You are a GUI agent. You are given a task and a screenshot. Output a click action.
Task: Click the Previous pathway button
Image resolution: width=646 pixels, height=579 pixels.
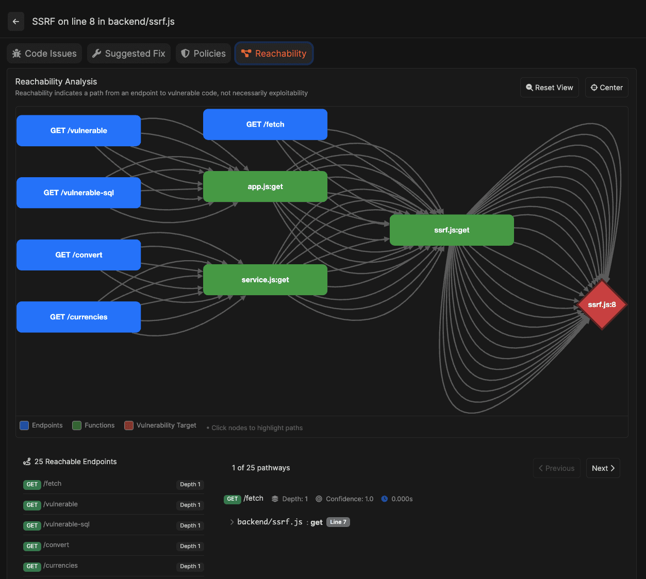[x=556, y=468]
